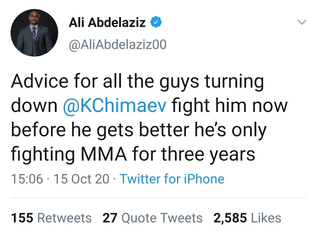
Task: Click the line 'before he gets better he's only'
Action: point(139,130)
